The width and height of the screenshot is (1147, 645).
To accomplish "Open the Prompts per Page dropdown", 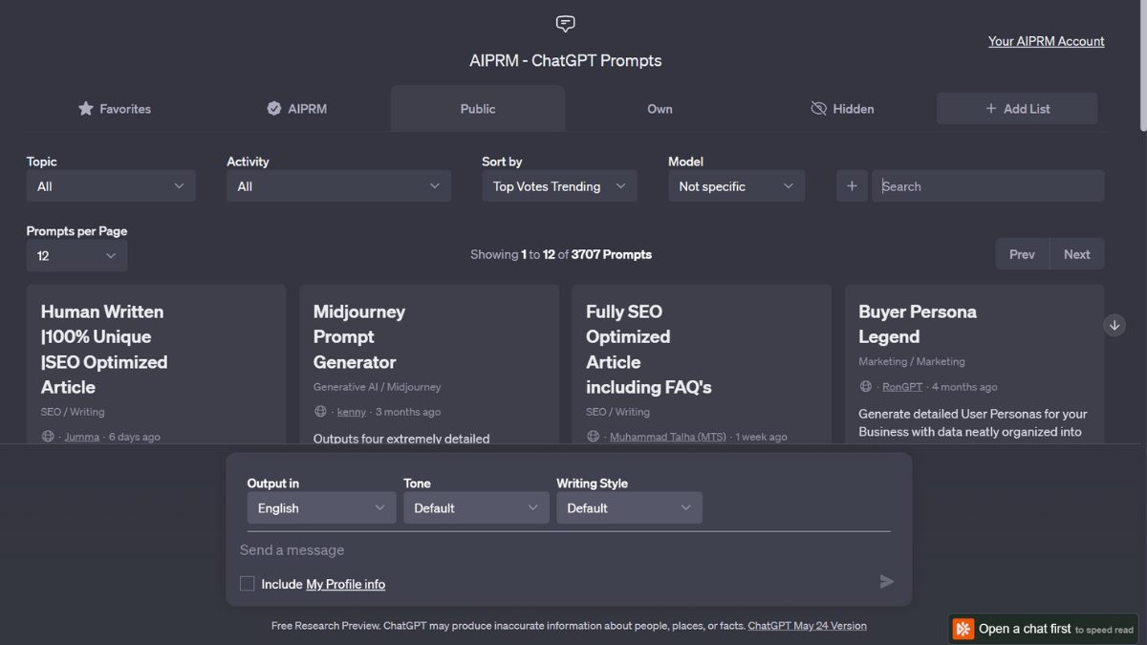I will 76,255.
